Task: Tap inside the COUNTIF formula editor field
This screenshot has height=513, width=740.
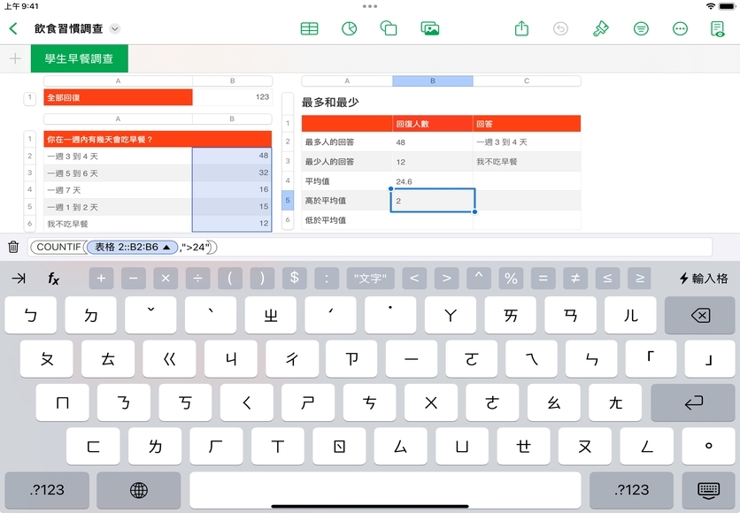Action: (x=443, y=248)
